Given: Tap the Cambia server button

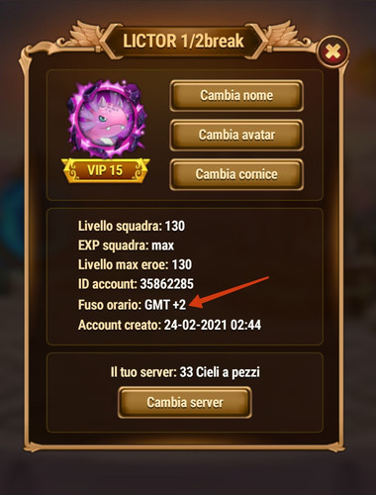Looking at the screenshot, I should coord(185,402).
